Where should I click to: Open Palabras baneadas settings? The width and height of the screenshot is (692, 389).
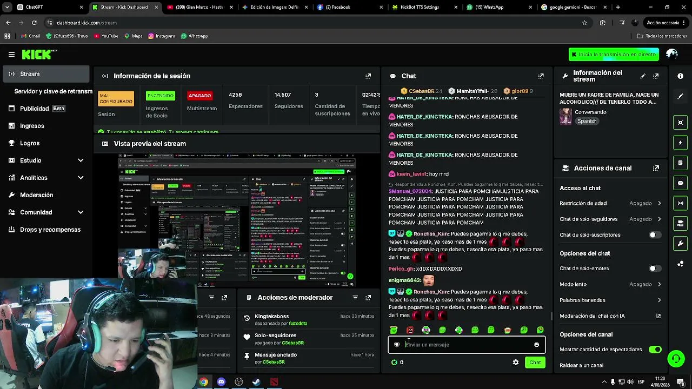[x=610, y=300]
